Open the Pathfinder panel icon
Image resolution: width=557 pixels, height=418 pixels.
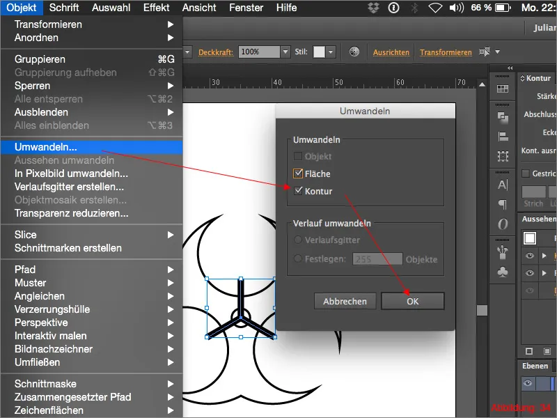point(502,117)
